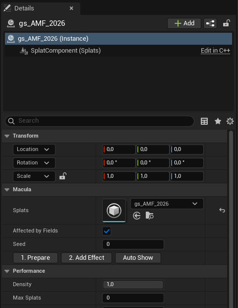Click the Rotation Y value field
Viewport: 238px width, 308px height.
click(x=153, y=163)
